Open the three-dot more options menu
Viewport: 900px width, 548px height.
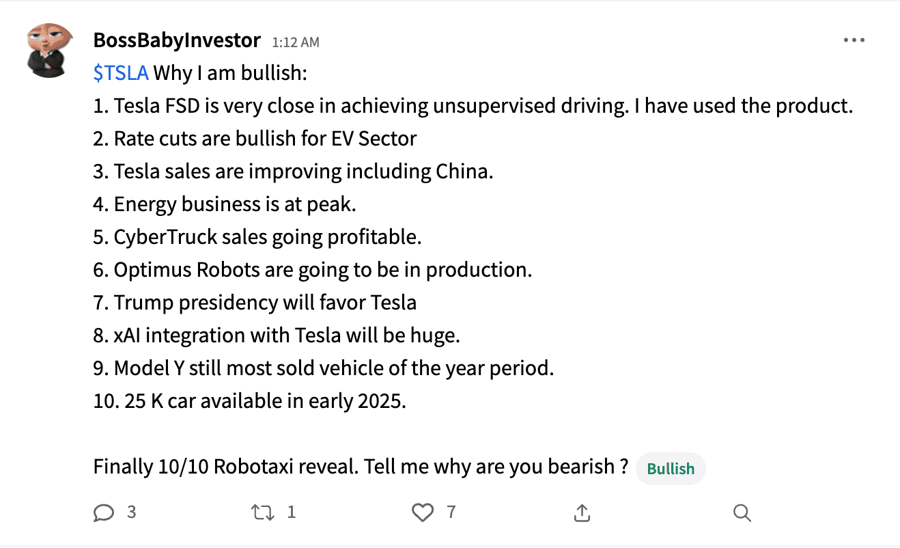click(854, 41)
